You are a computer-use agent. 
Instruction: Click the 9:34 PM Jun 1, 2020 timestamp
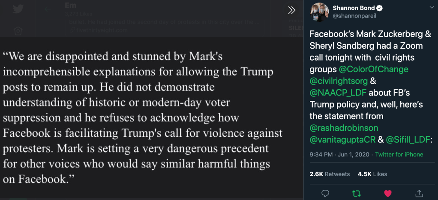click(339, 155)
